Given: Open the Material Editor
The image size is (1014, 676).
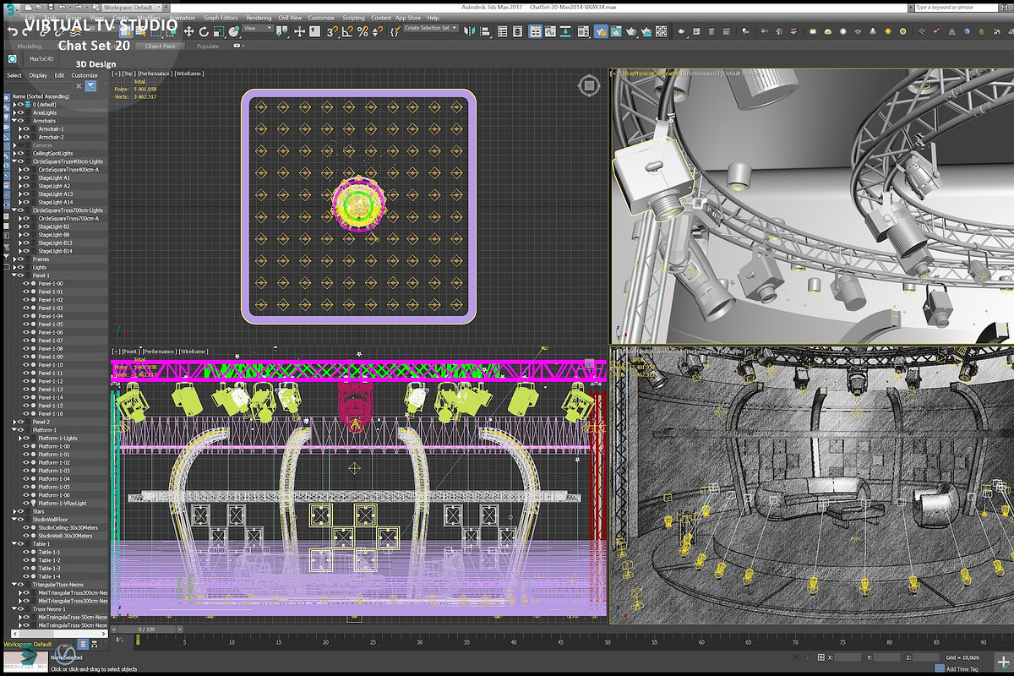Looking at the screenshot, I should (x=584, y=31).
